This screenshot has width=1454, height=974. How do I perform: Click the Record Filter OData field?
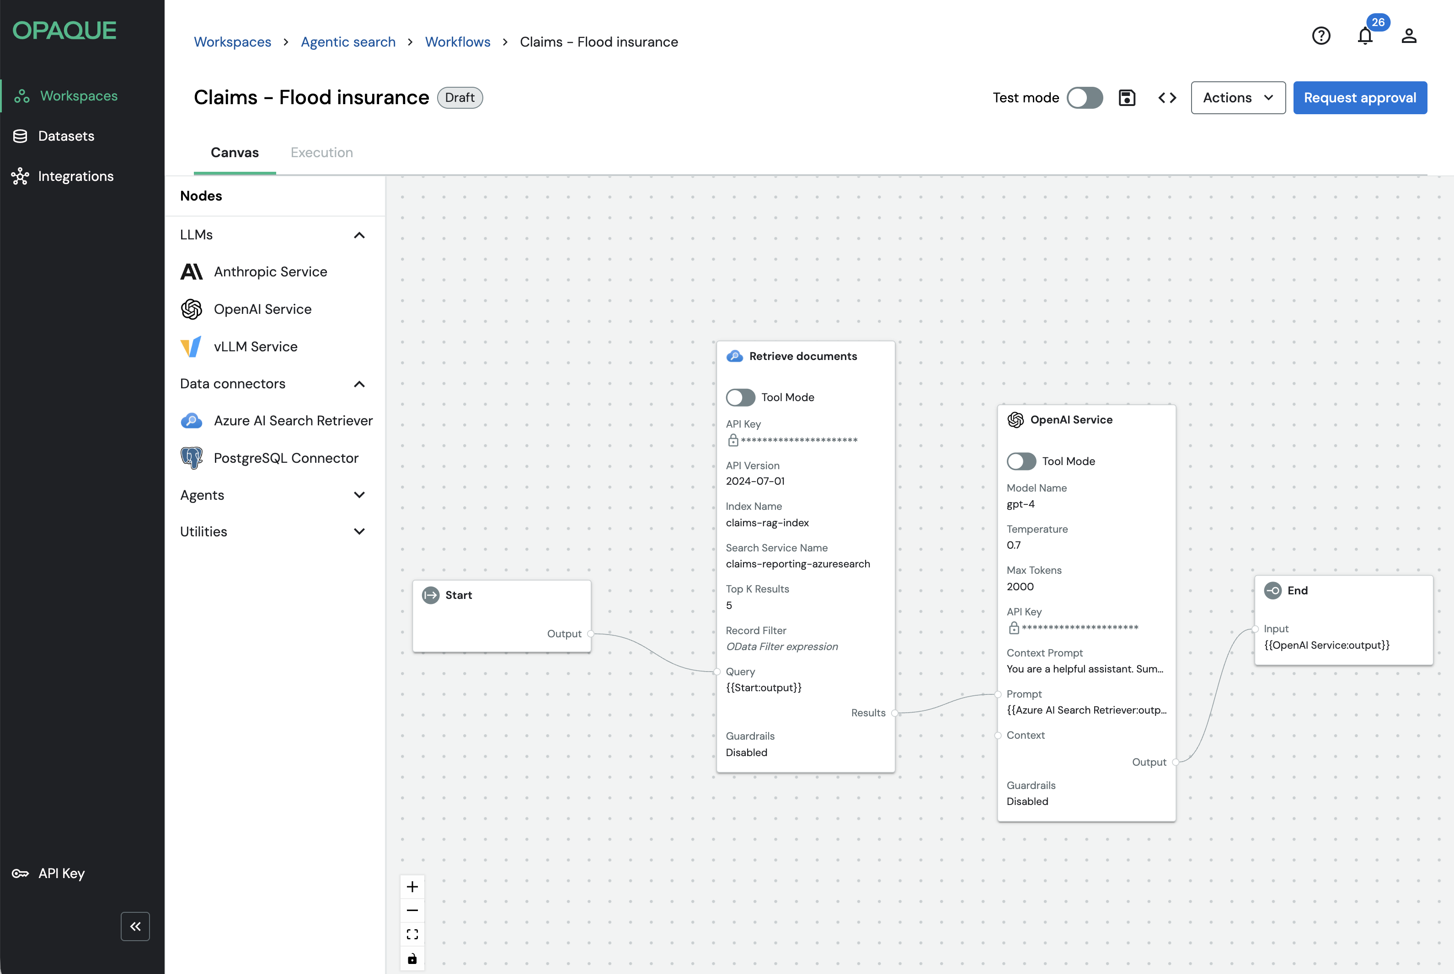point(781,646)
